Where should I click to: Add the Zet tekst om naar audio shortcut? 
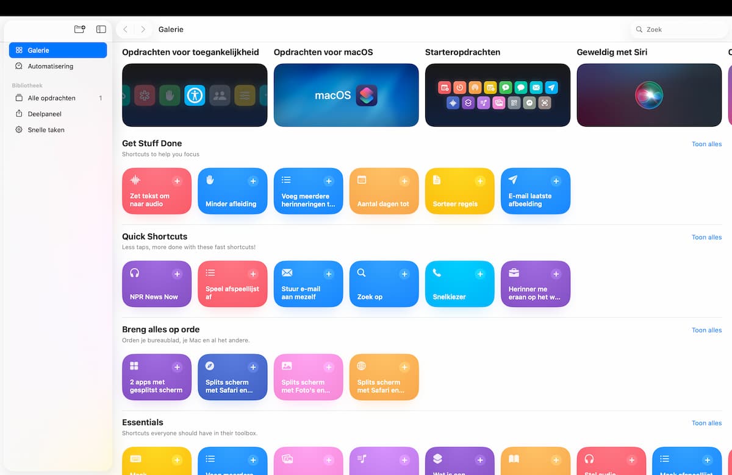coord(177,181)
